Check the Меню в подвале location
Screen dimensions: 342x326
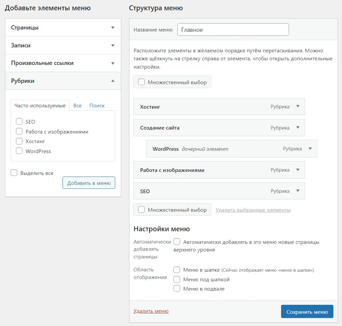177,289
